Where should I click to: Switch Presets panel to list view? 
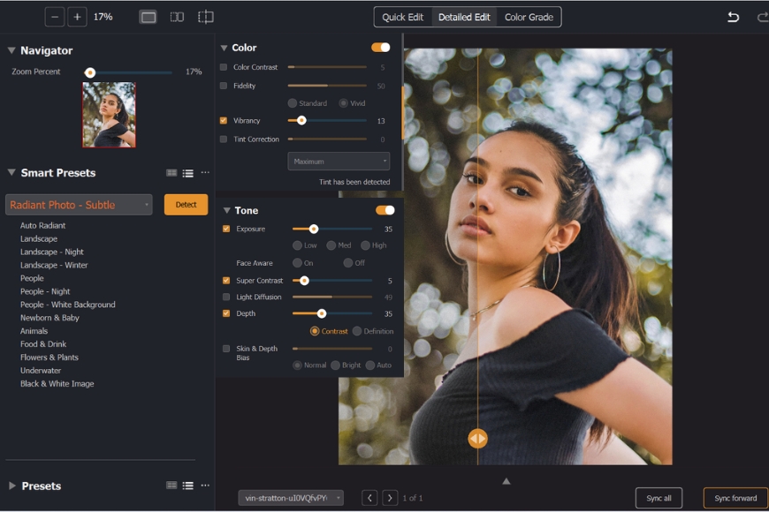pos(188,486)
